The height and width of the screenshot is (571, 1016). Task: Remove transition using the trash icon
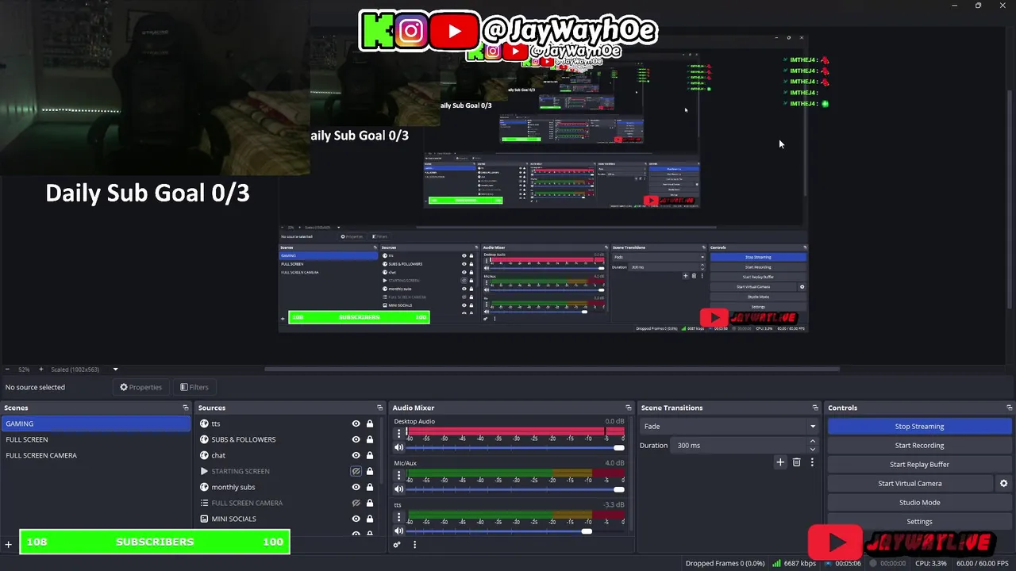[796, 462]
